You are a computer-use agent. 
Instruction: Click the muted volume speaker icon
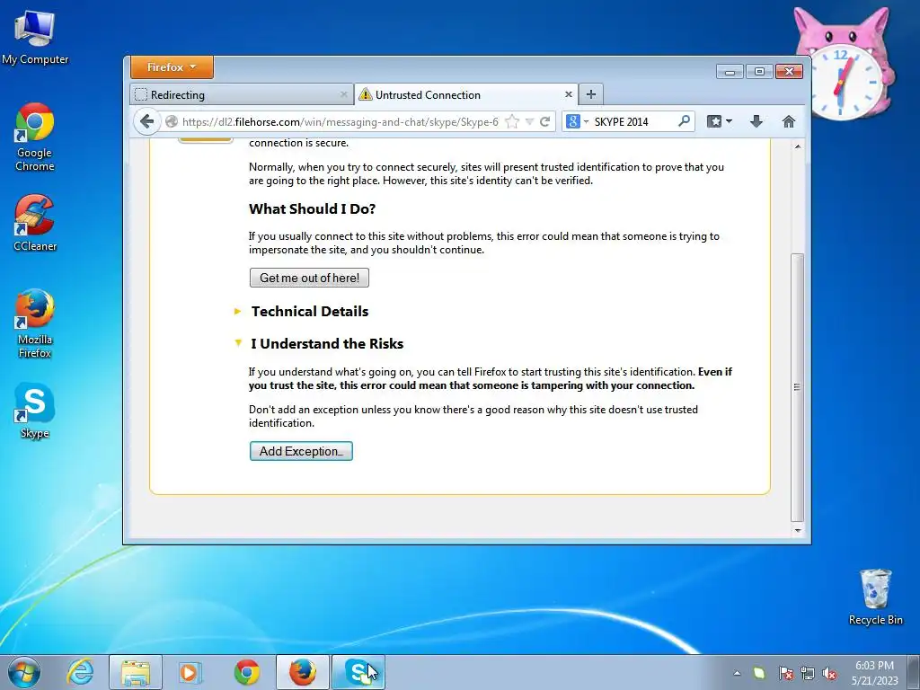[829, 673]
